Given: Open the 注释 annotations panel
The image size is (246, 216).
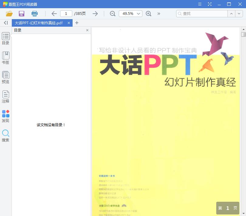Looking at the screenshot, I should pyautogui.click(x=6, y=97).
